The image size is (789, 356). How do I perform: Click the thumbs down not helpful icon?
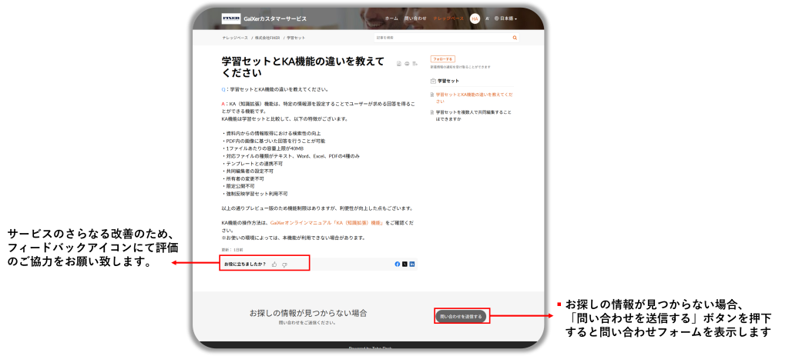[x=284, y=265]
